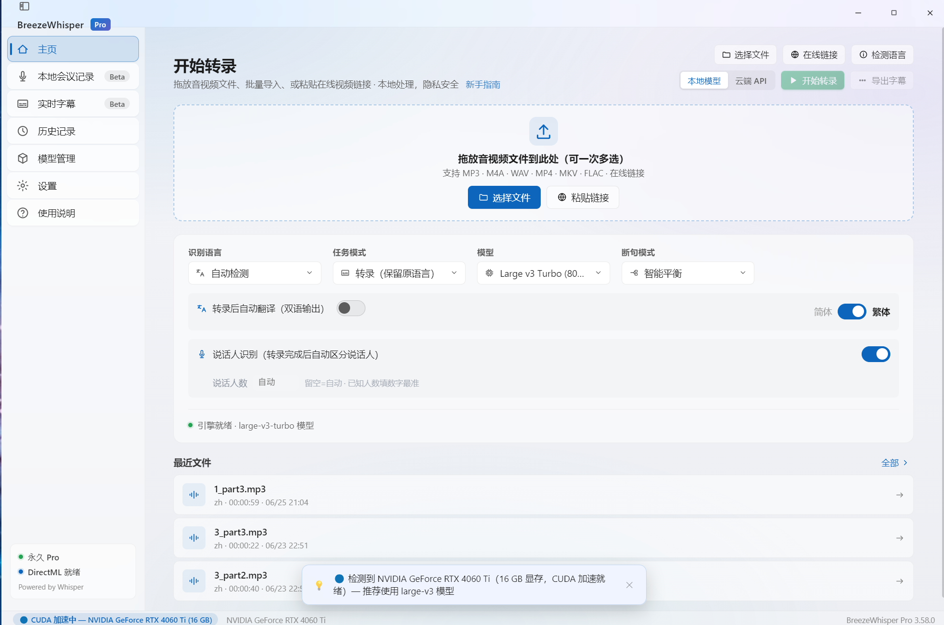Open 3_part2.mp3 via its arrow icon
944x625 pixels.
click(899, 581)
